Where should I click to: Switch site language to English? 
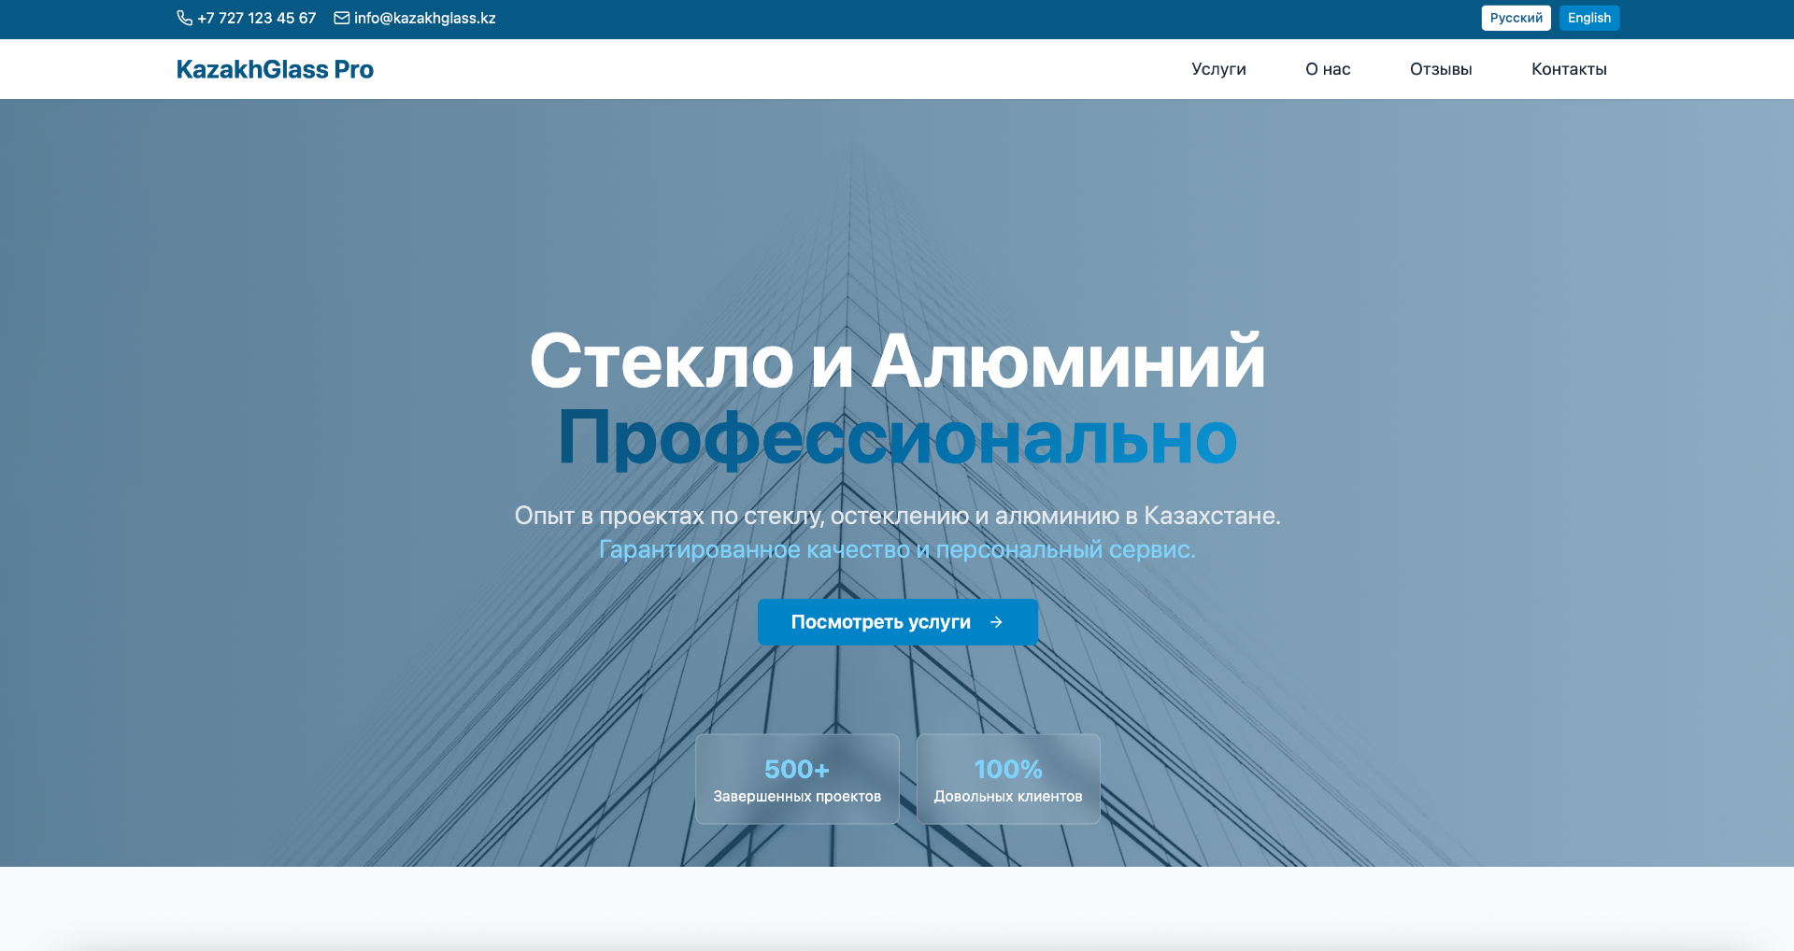(x=1588, y=18)
